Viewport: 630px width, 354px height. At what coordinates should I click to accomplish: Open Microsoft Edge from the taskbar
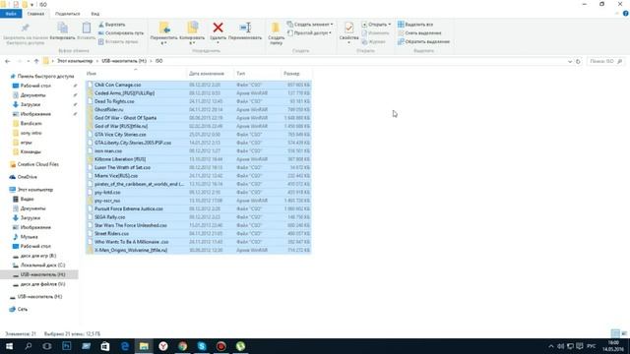click(125, 346)
